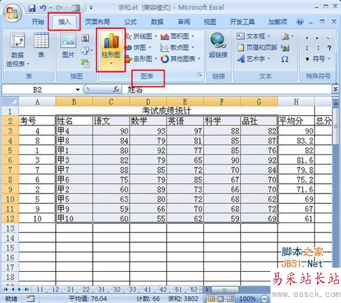Switch to the 视图 (View) tab

[x=210, y=22]
